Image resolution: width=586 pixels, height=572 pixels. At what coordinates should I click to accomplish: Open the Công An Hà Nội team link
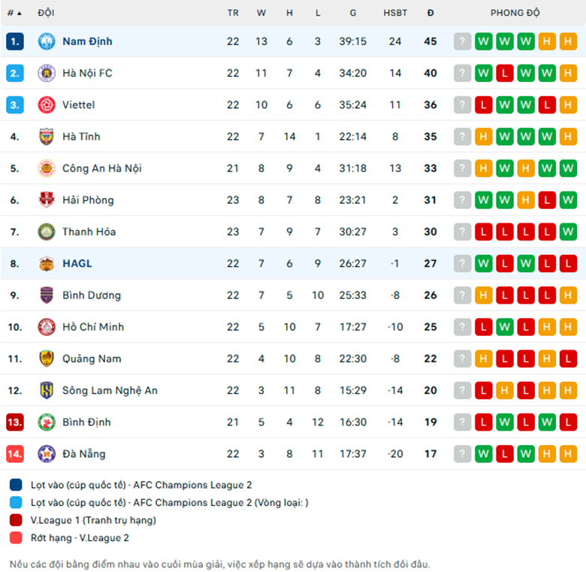point(102,168)
